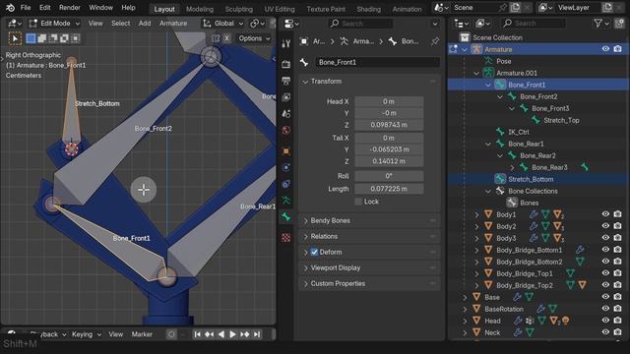
Task: Open the Bone properties tab
Action: [286, 216]
